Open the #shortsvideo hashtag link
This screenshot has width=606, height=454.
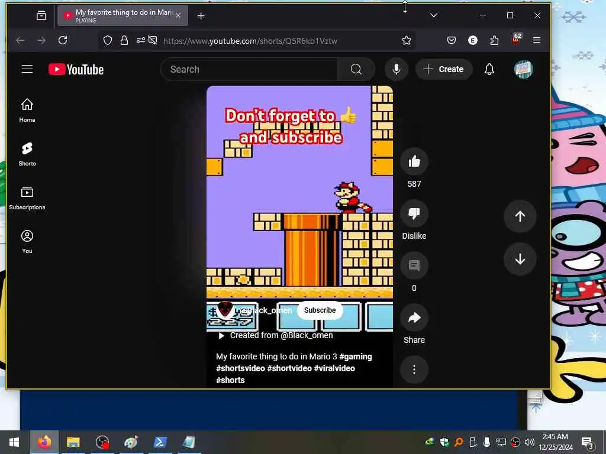[x=240, y=368]
